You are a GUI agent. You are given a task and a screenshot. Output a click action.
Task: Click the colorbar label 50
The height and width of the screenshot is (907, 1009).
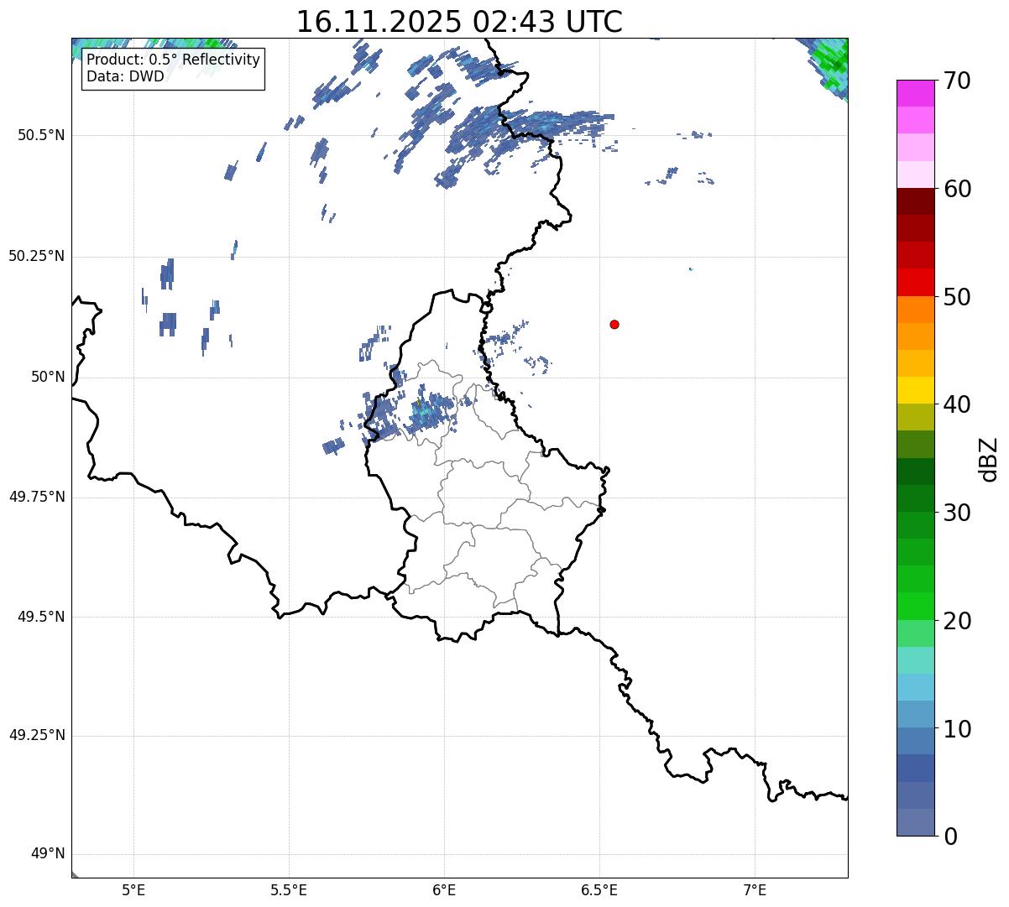tap(956, 297)
